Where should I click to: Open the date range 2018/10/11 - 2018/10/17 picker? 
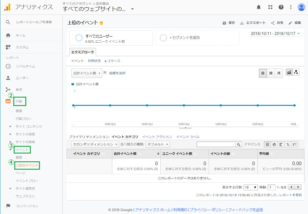[275, 33]
